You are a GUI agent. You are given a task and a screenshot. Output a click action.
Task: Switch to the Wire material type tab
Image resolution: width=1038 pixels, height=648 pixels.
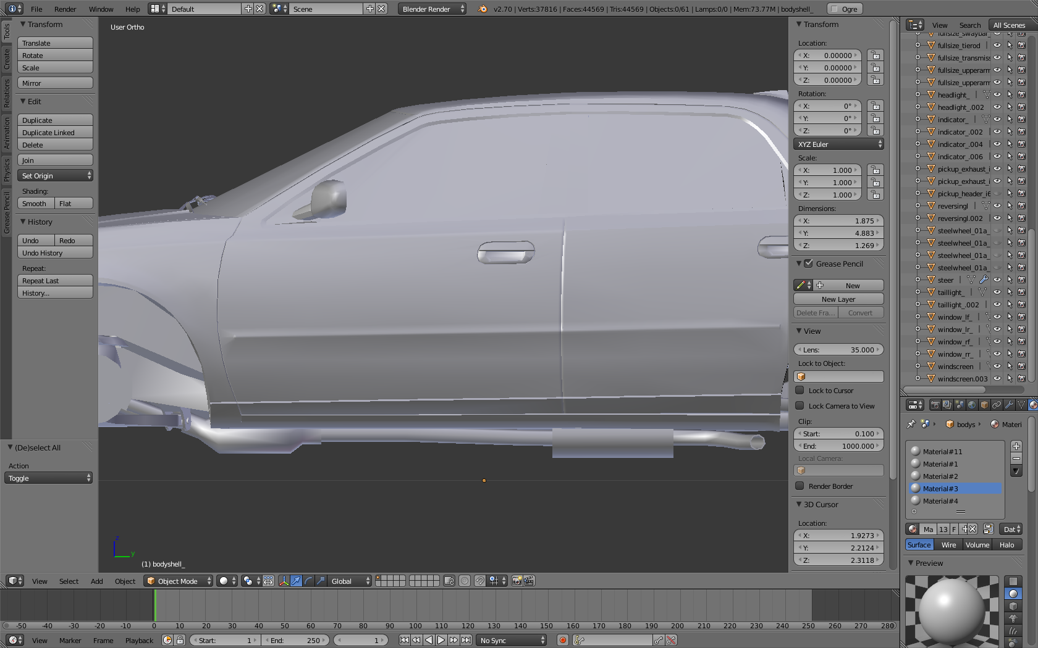[948, 545]
